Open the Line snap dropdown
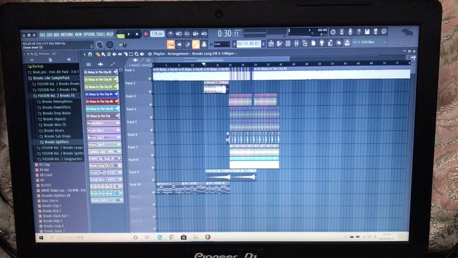458x258 pixels. [222, 44]
